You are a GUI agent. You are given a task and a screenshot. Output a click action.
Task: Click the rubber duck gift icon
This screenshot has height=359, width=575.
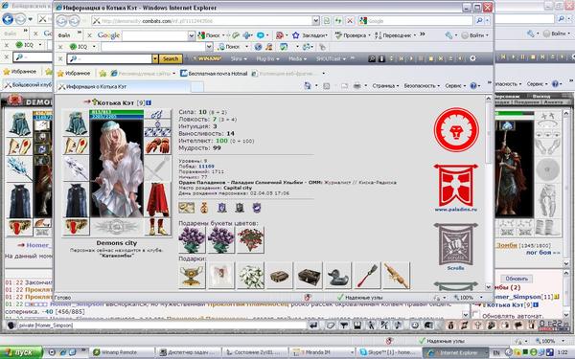click(x=338, y=276)
